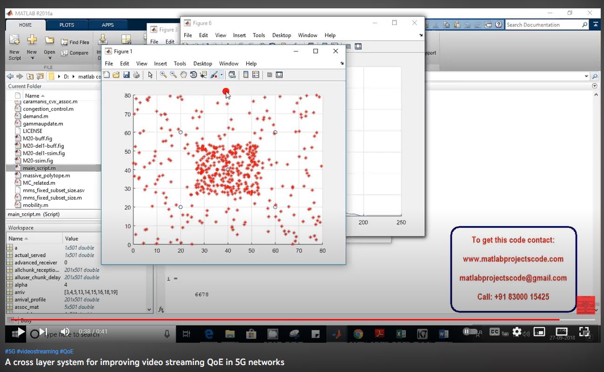The image size is (604, 372).
Task: Go back using folder back arrow
Action: [x=10, y=76]
